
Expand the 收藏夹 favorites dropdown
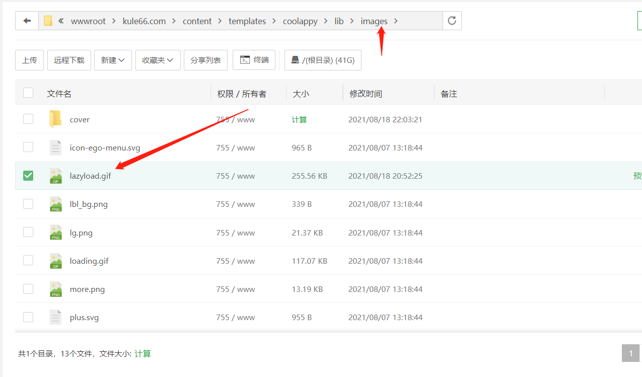[158, 60]
